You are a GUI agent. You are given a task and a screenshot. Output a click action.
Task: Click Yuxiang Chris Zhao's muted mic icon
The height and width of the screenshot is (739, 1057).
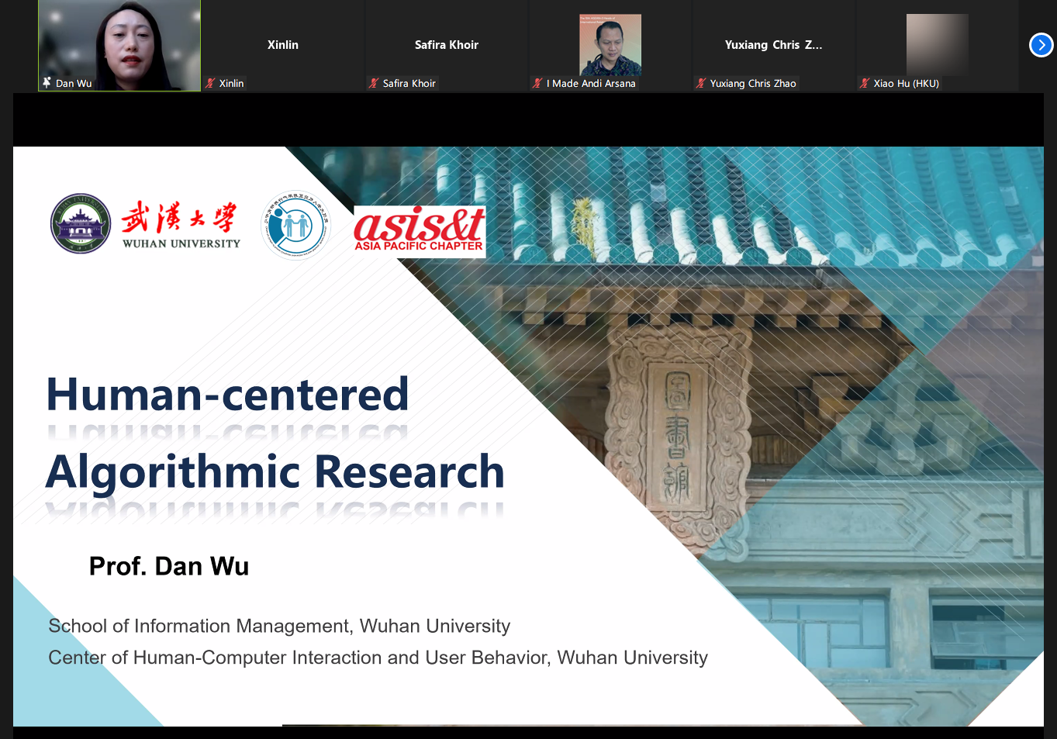701,83
